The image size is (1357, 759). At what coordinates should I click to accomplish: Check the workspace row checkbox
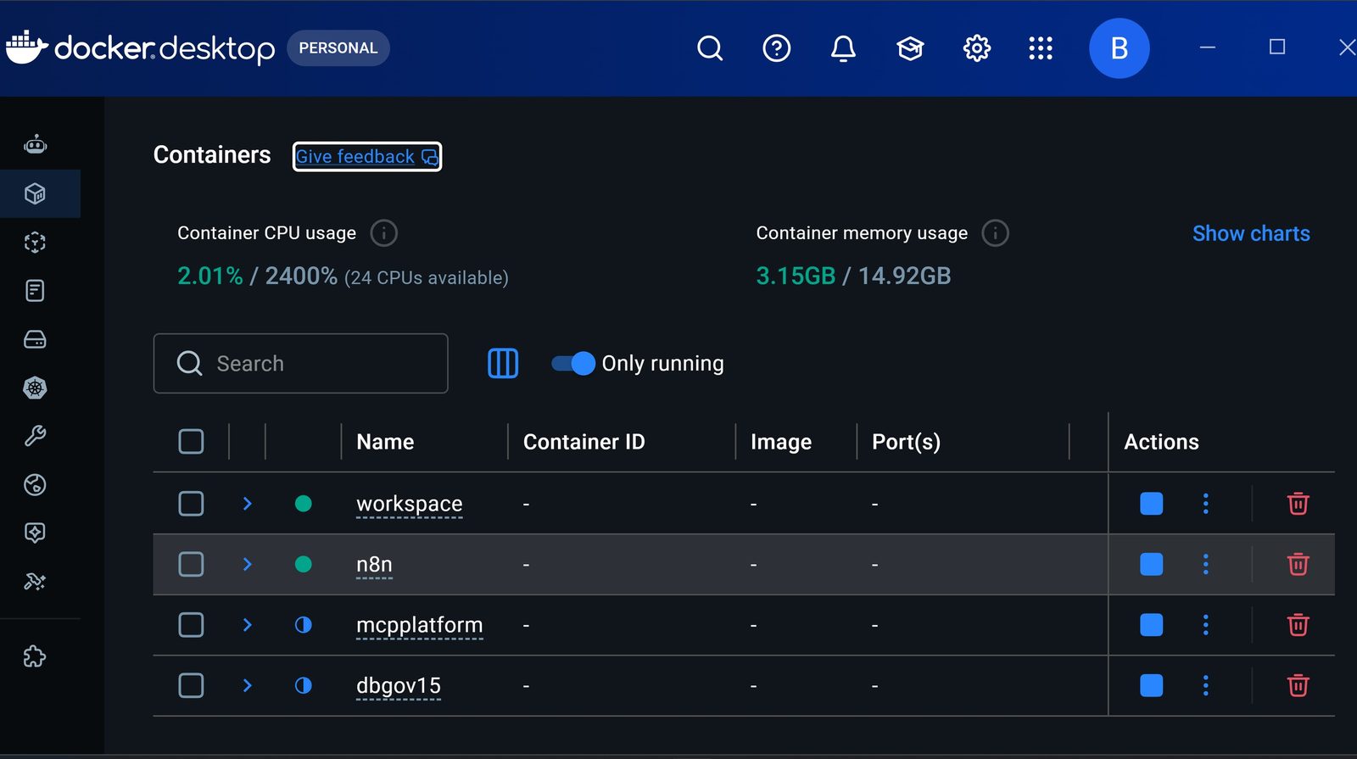191,504
